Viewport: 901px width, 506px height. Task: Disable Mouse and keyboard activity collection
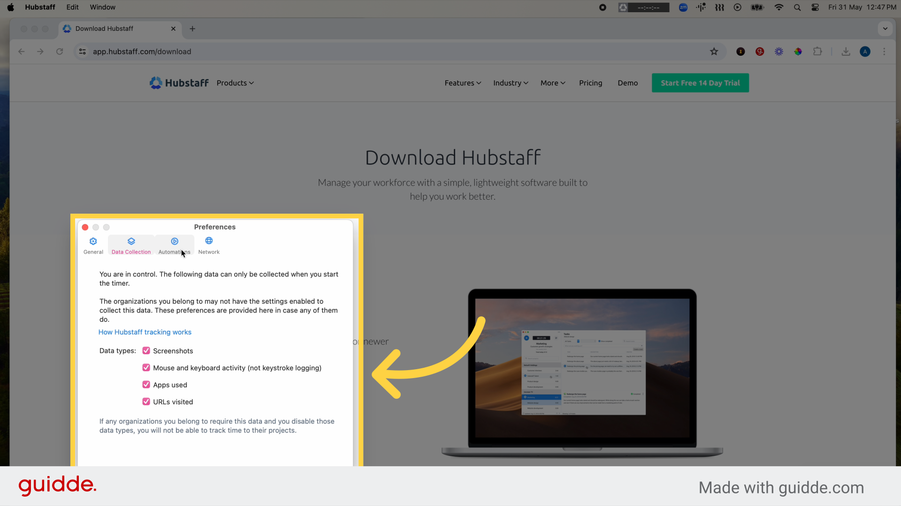(x=145, y=368)
